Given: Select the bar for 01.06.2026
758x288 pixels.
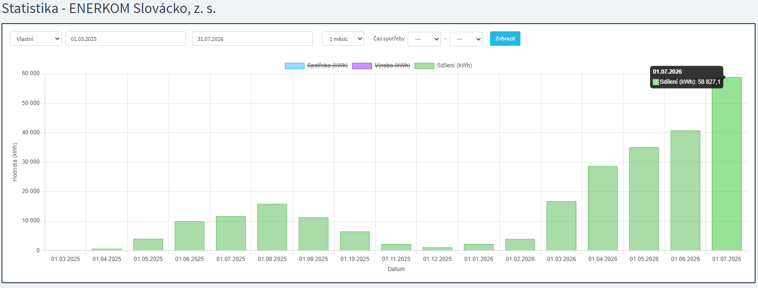Looking at the screenshot, I should coord(685,191).
